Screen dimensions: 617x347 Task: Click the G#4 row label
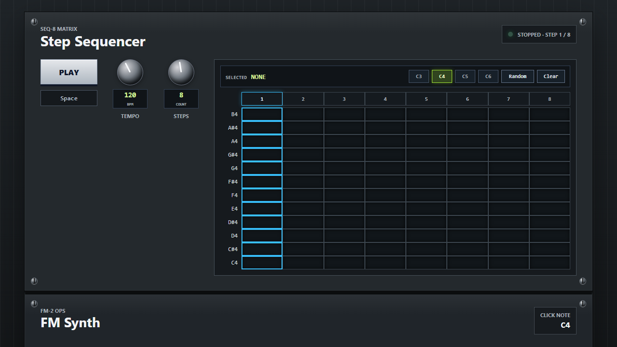pyautogui.click(x=233, y=155)
